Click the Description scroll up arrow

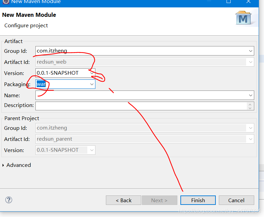[250, 105]
